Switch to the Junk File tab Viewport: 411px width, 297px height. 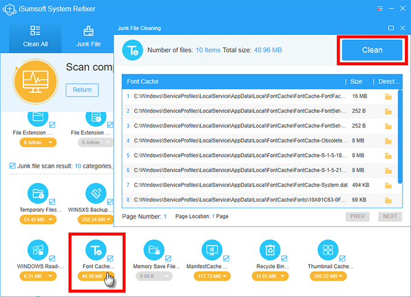pos(88,38)
